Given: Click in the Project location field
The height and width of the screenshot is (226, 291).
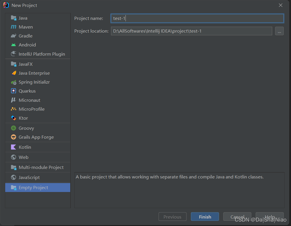Looking at the screenshot, I should point(191,31).
